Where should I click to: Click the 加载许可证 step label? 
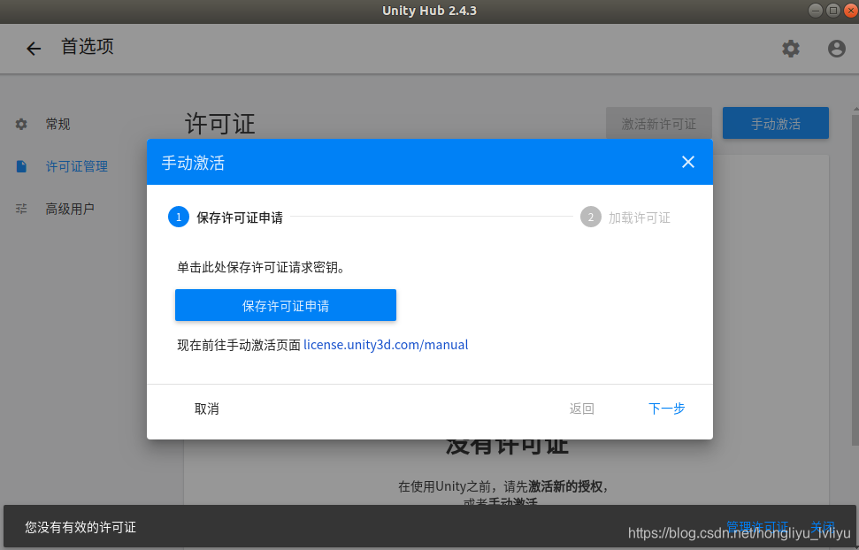coord(640,218)
